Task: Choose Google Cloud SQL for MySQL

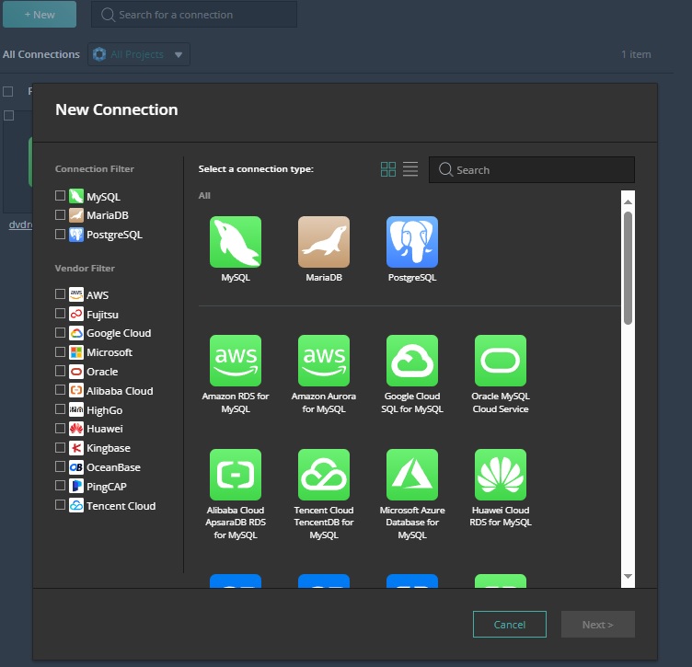Action: [412, 361]
